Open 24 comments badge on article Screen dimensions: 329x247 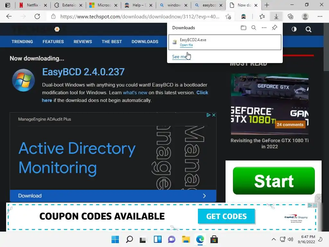[x=290, y=124]
